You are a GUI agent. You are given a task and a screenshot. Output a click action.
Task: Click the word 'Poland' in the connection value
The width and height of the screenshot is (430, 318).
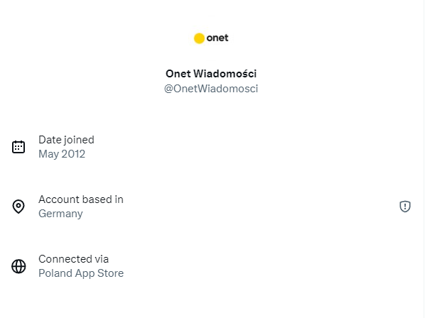click(55, 273)
